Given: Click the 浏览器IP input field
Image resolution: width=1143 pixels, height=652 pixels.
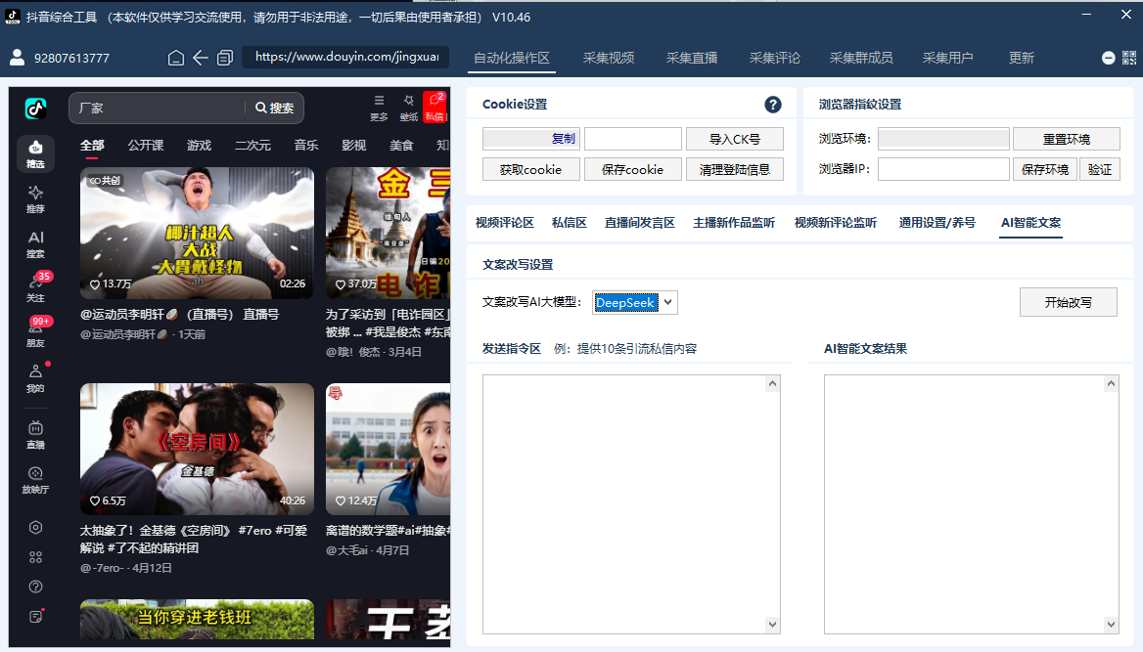Looking at the screenshot, I should point(943,169).
